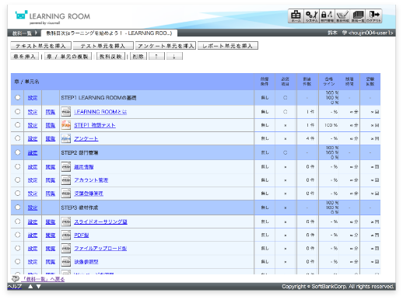The height and width of the screenshot is (300, 403).
Task: Open the 教材作成 authoring icon
Action: tap(342, 16)
